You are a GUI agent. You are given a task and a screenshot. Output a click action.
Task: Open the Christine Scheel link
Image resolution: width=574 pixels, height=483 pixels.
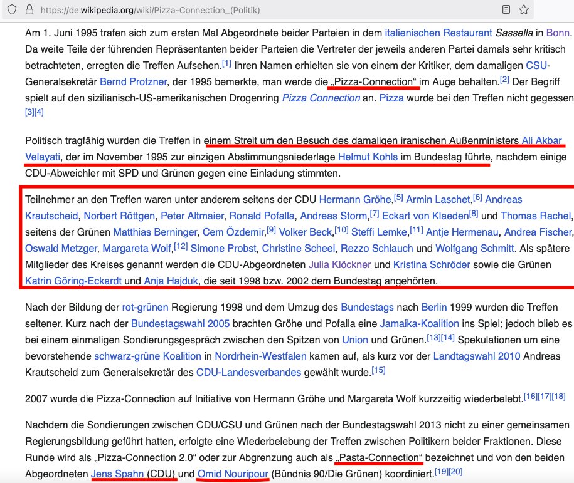(x=299, y=248)
